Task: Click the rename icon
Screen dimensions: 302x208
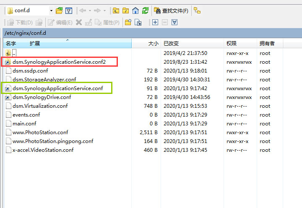Action: click(x=89, y=23)
